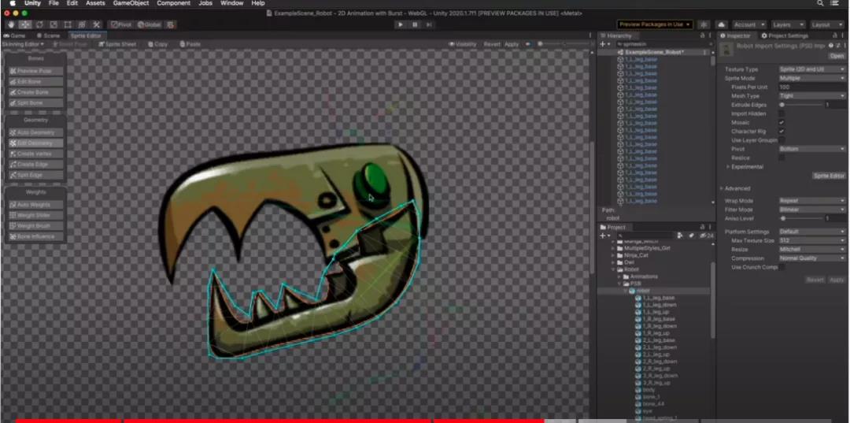Screen dimensions: 850x423
Task: Uncheck the Character Rig checkbox
Action: point(782,132)
